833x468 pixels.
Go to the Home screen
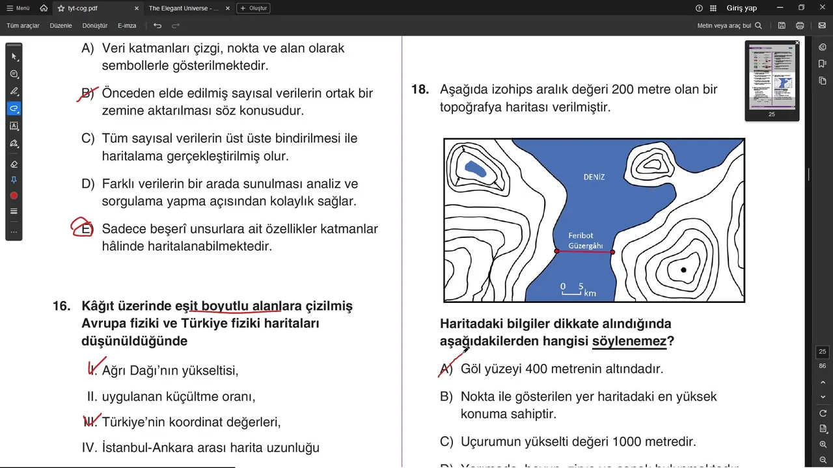44,8
